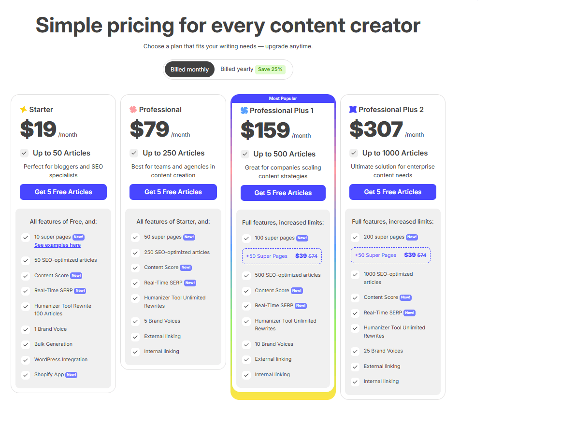The width and height of the screenshot is (575, 425).
Task: Click the pink Professional plan icon
Action: 133,110
